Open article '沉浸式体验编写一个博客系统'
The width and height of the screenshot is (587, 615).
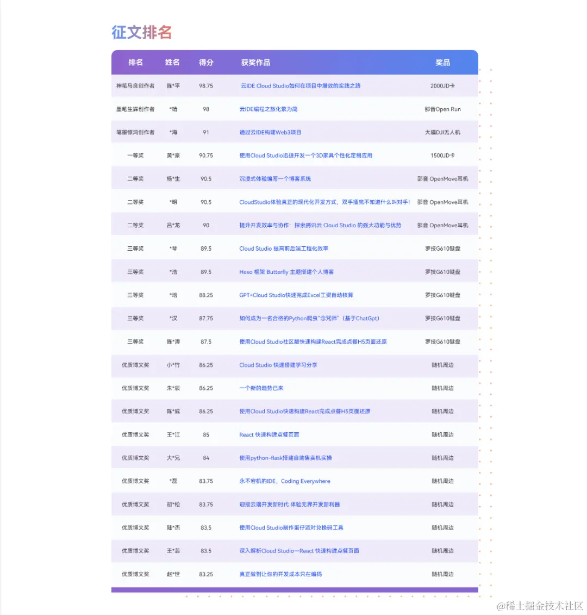pos(275,179)
